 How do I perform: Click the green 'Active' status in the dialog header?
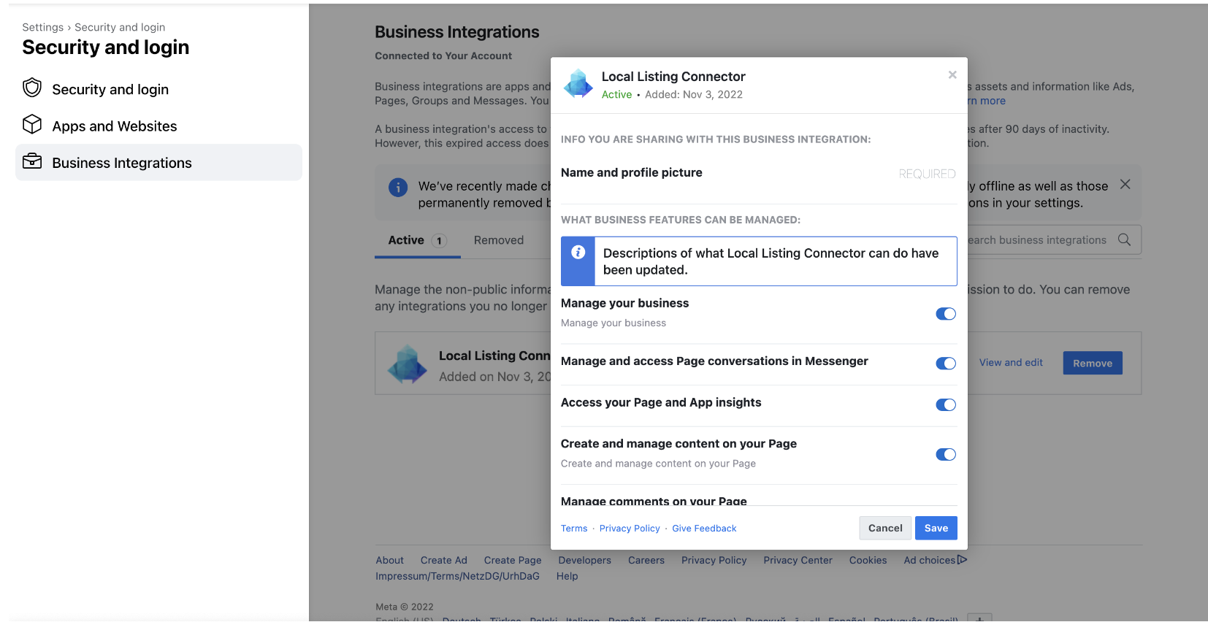pos(617,95)
